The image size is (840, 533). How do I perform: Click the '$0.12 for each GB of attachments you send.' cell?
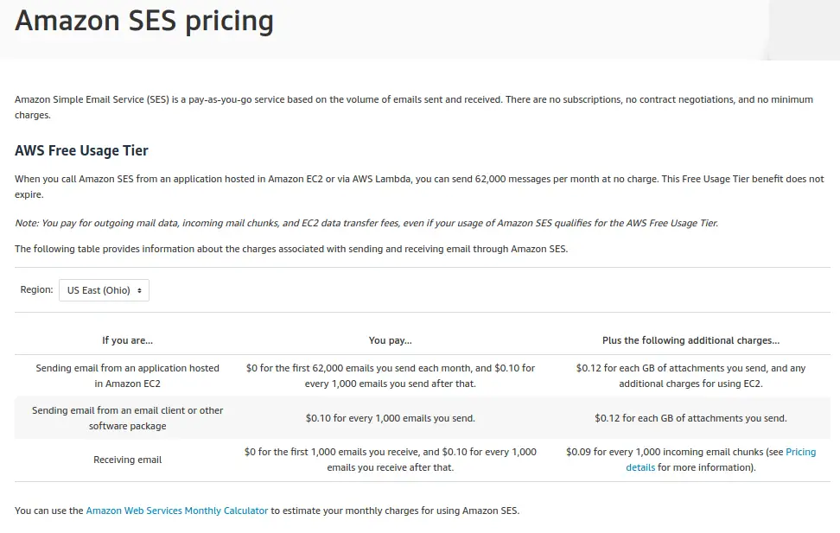pyautogui.click(x=690, y=418)
